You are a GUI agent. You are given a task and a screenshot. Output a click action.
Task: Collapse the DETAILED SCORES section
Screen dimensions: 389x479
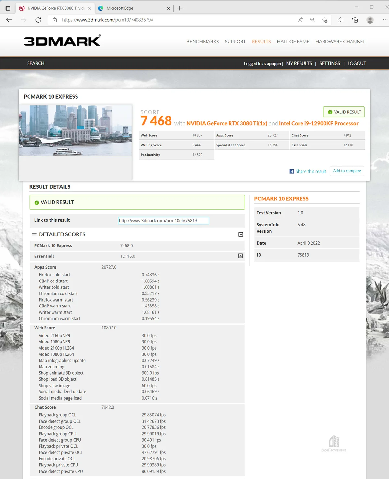click(x=241, y=234)
